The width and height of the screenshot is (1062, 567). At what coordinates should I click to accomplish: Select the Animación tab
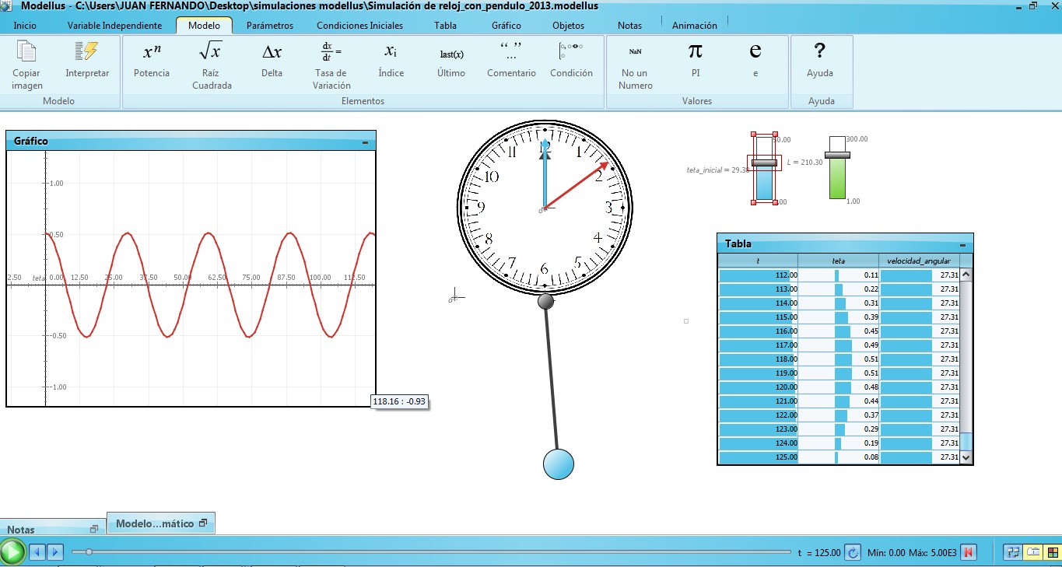pos(694,25)
